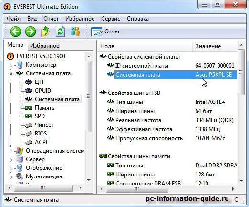Open the Сервис menu

111,19
